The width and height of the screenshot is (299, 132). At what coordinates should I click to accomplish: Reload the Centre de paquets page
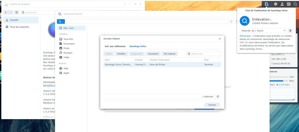(16, 12)
